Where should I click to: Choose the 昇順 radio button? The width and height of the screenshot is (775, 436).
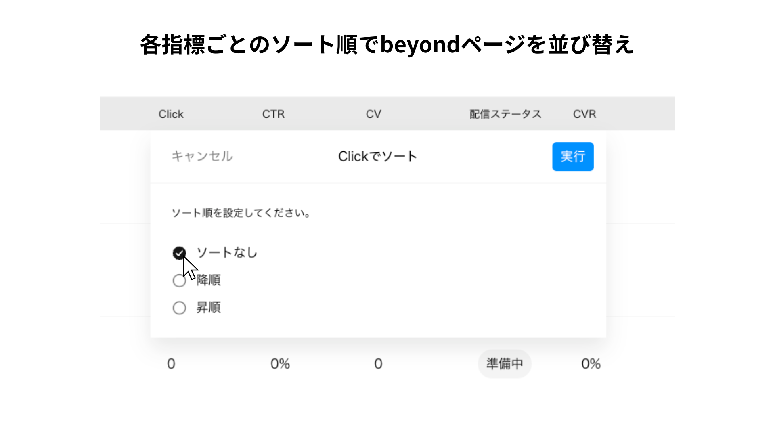179,308
